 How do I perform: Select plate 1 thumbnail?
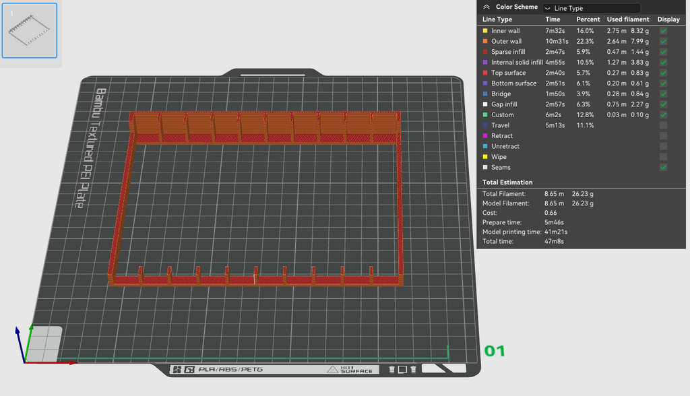[x=30, y=30]
